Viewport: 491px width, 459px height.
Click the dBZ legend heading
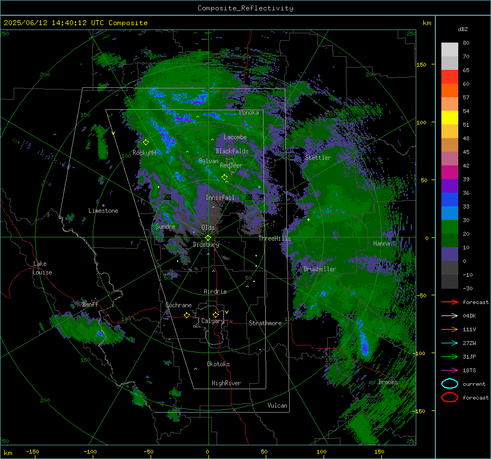[x=463, y=29]
